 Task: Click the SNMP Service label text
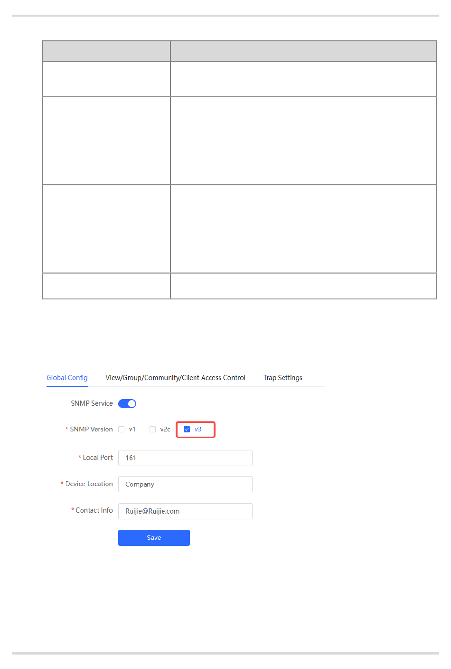click(x=92, y=403)
